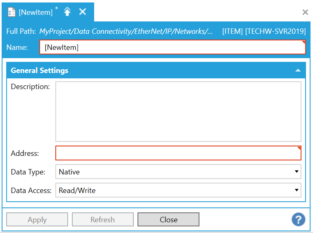Screen dimensions: 313x233
Task: Close the NewItem tab with its X
Action: point(83,12)
